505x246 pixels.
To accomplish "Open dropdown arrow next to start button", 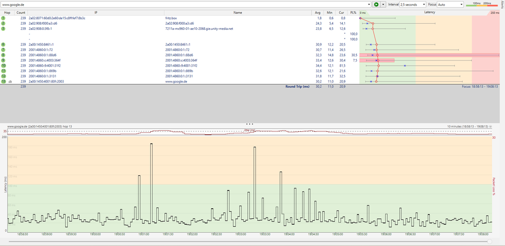I will point(383,4).
